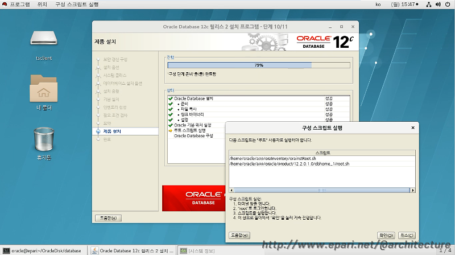Viewport: 455px width, 255px height.
Task: Open the 위치 places menu
Action: (x=42, y=5)
